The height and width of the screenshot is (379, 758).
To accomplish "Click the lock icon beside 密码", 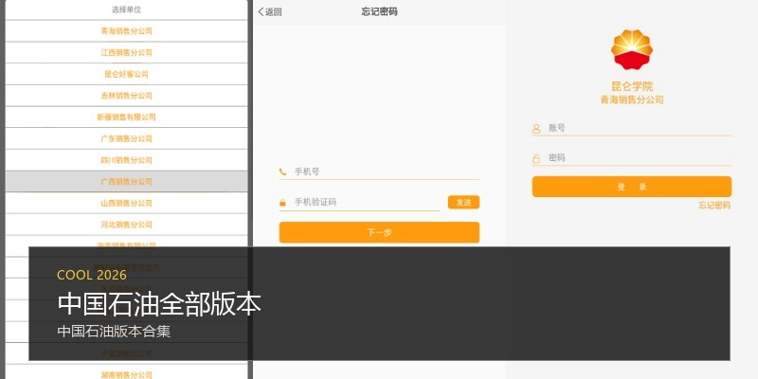I will pos(536,158).
